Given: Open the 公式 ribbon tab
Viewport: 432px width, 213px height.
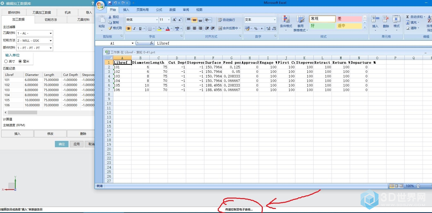Looking at the screenshot, I should tap(159, 10).
